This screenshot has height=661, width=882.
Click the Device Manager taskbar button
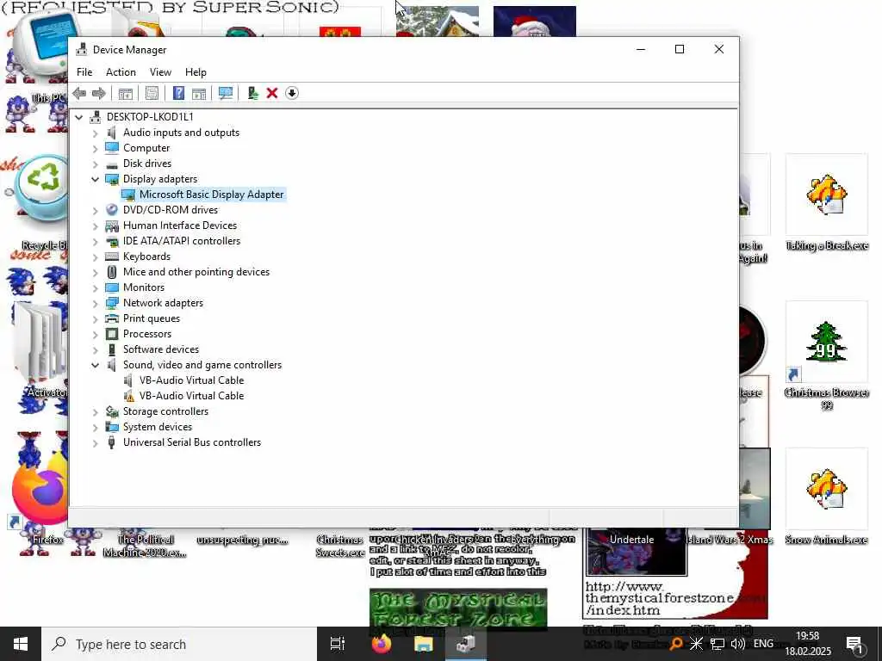point(466,644)
